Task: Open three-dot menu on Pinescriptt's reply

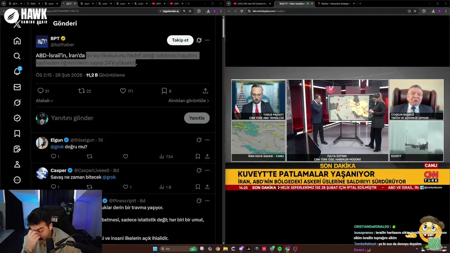Action: (207, 201)
